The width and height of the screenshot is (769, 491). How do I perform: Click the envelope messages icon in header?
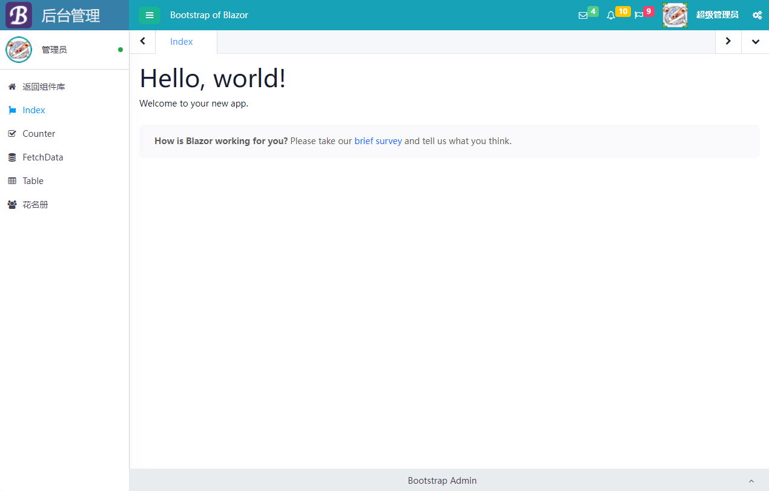coord(583,16)
